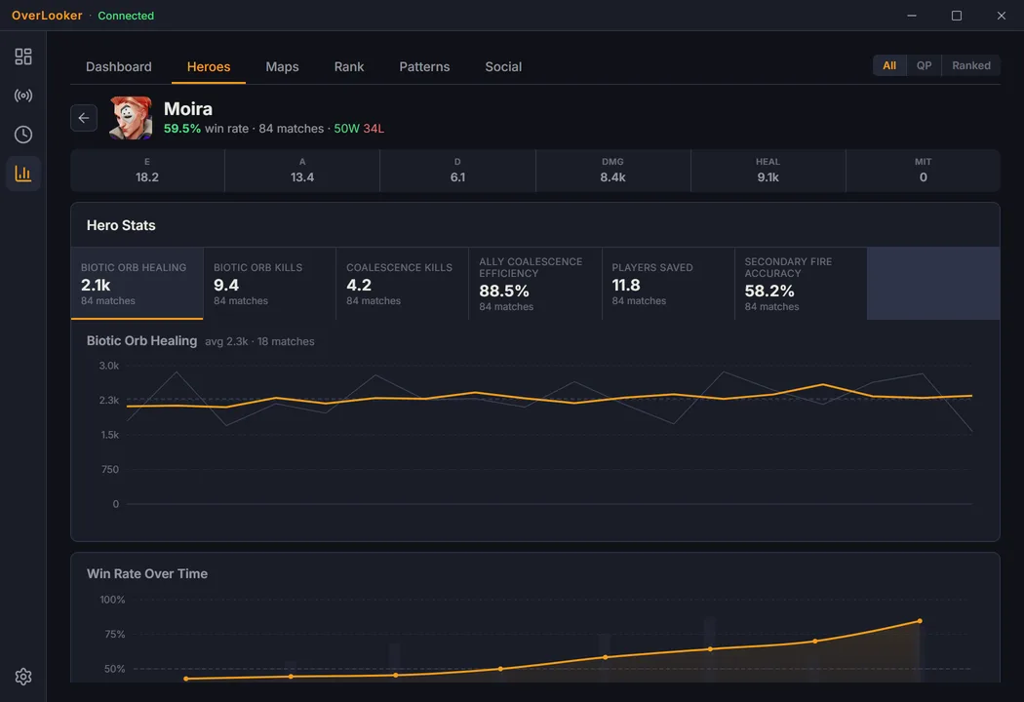Click the Connected status indicator

pos(126,16)
